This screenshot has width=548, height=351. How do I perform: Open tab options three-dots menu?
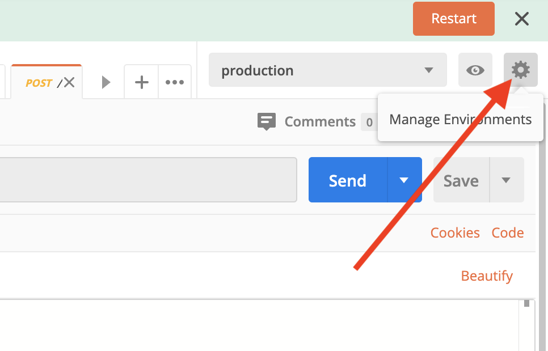(174, 82)
